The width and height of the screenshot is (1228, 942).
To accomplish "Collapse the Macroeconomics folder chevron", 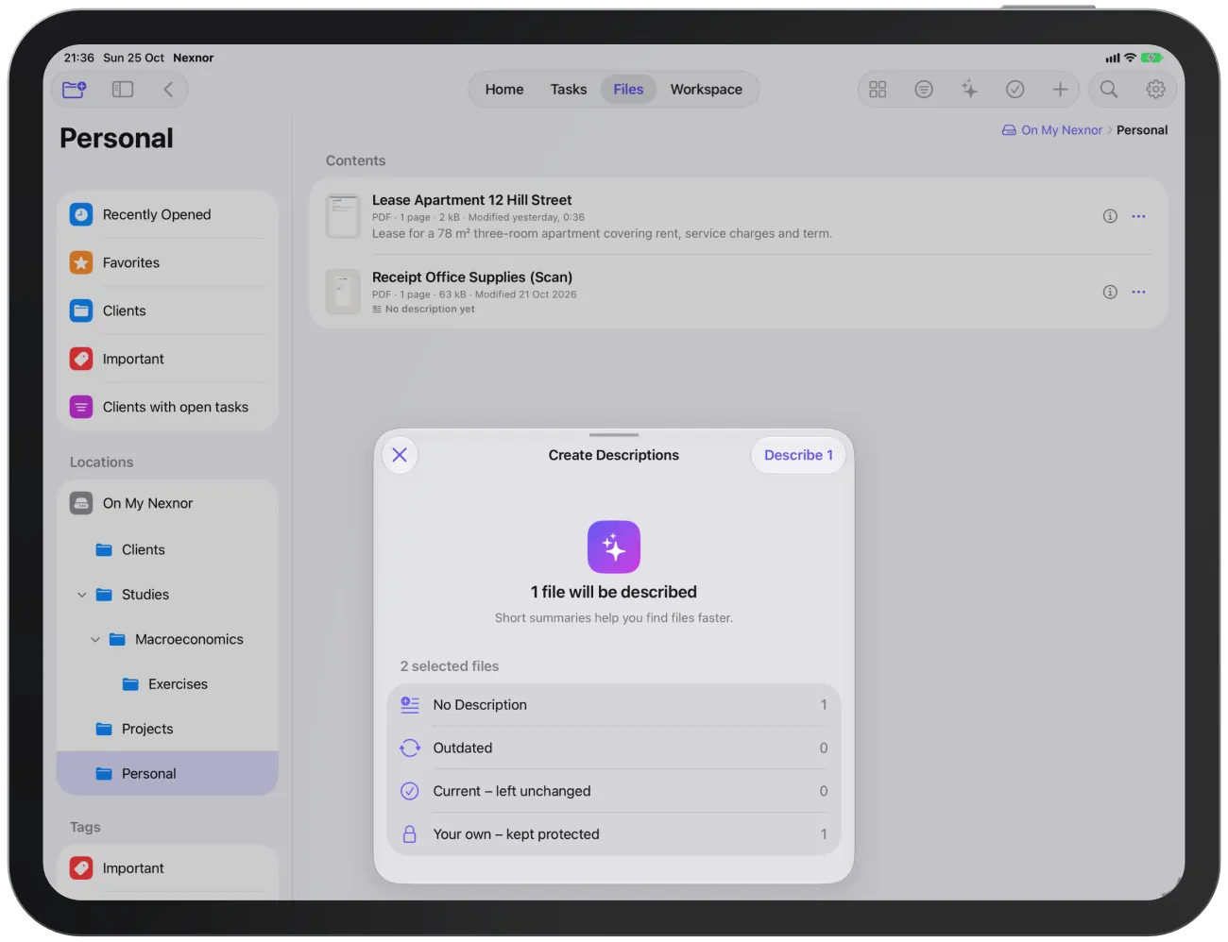I will click(x=95, y=640).
